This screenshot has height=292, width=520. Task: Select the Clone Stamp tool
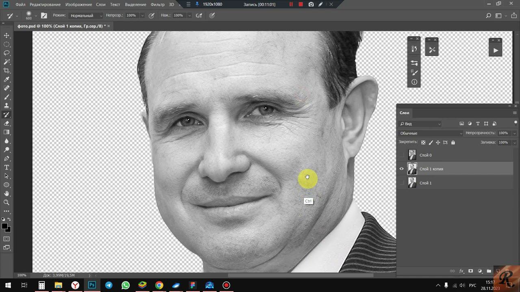[6, 106]
